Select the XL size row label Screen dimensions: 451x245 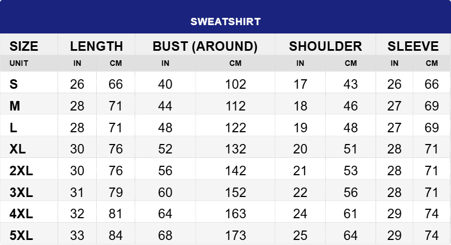tap(18, 149)
